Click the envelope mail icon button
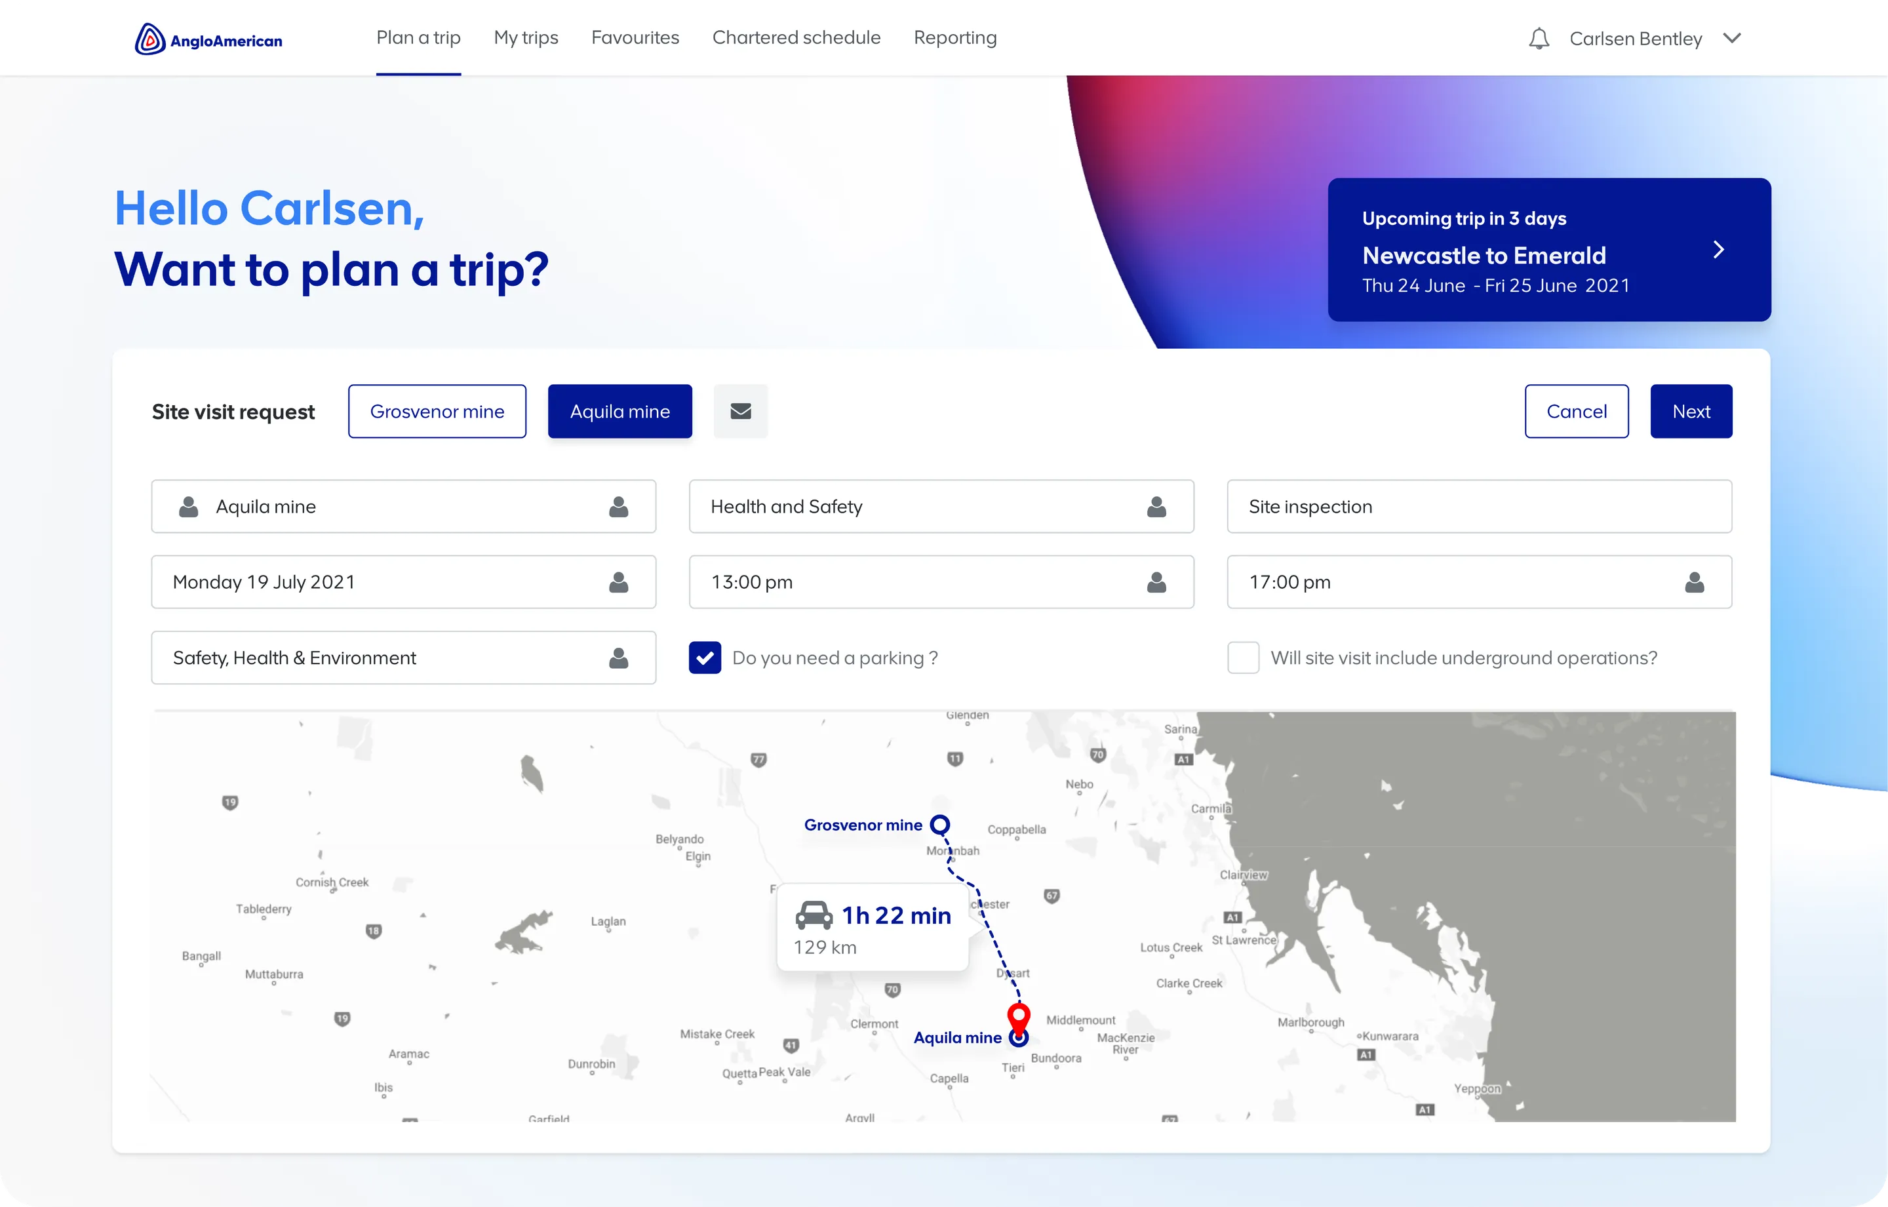1888x1207 pixels. 740,411
